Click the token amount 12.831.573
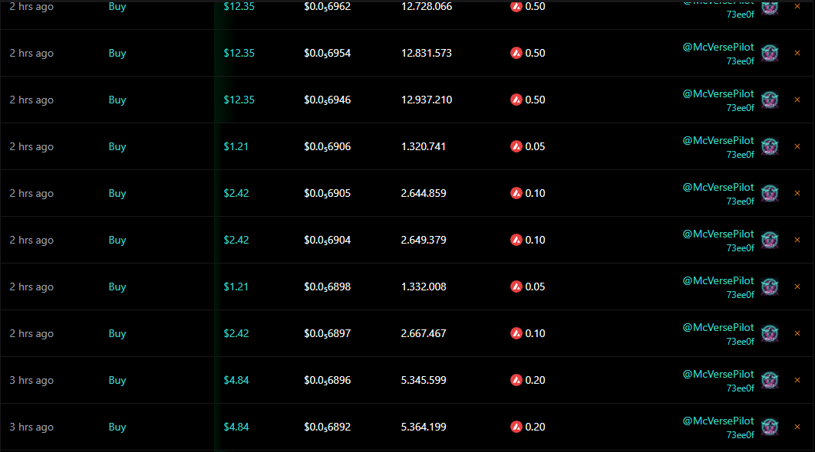Viewport: 815px width, 452px height. coord(426,53)
